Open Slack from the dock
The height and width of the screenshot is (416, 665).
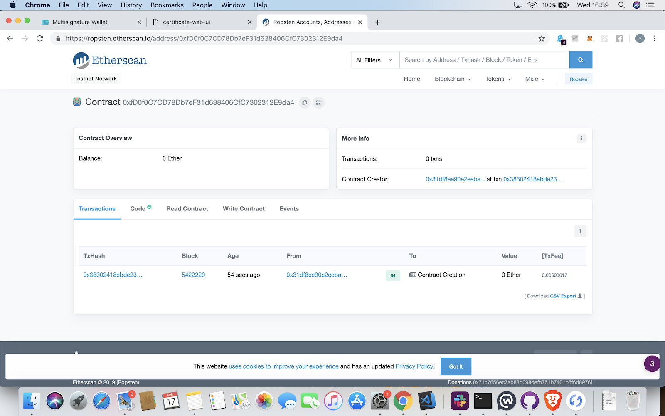[460, 401]
